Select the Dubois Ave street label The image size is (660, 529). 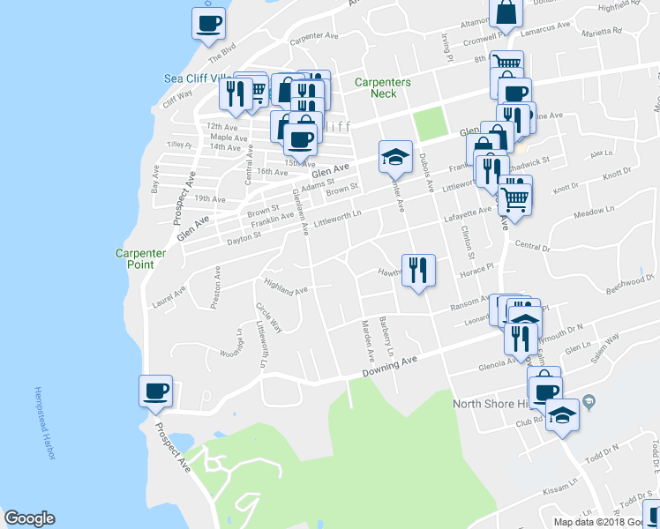[426, 173]
